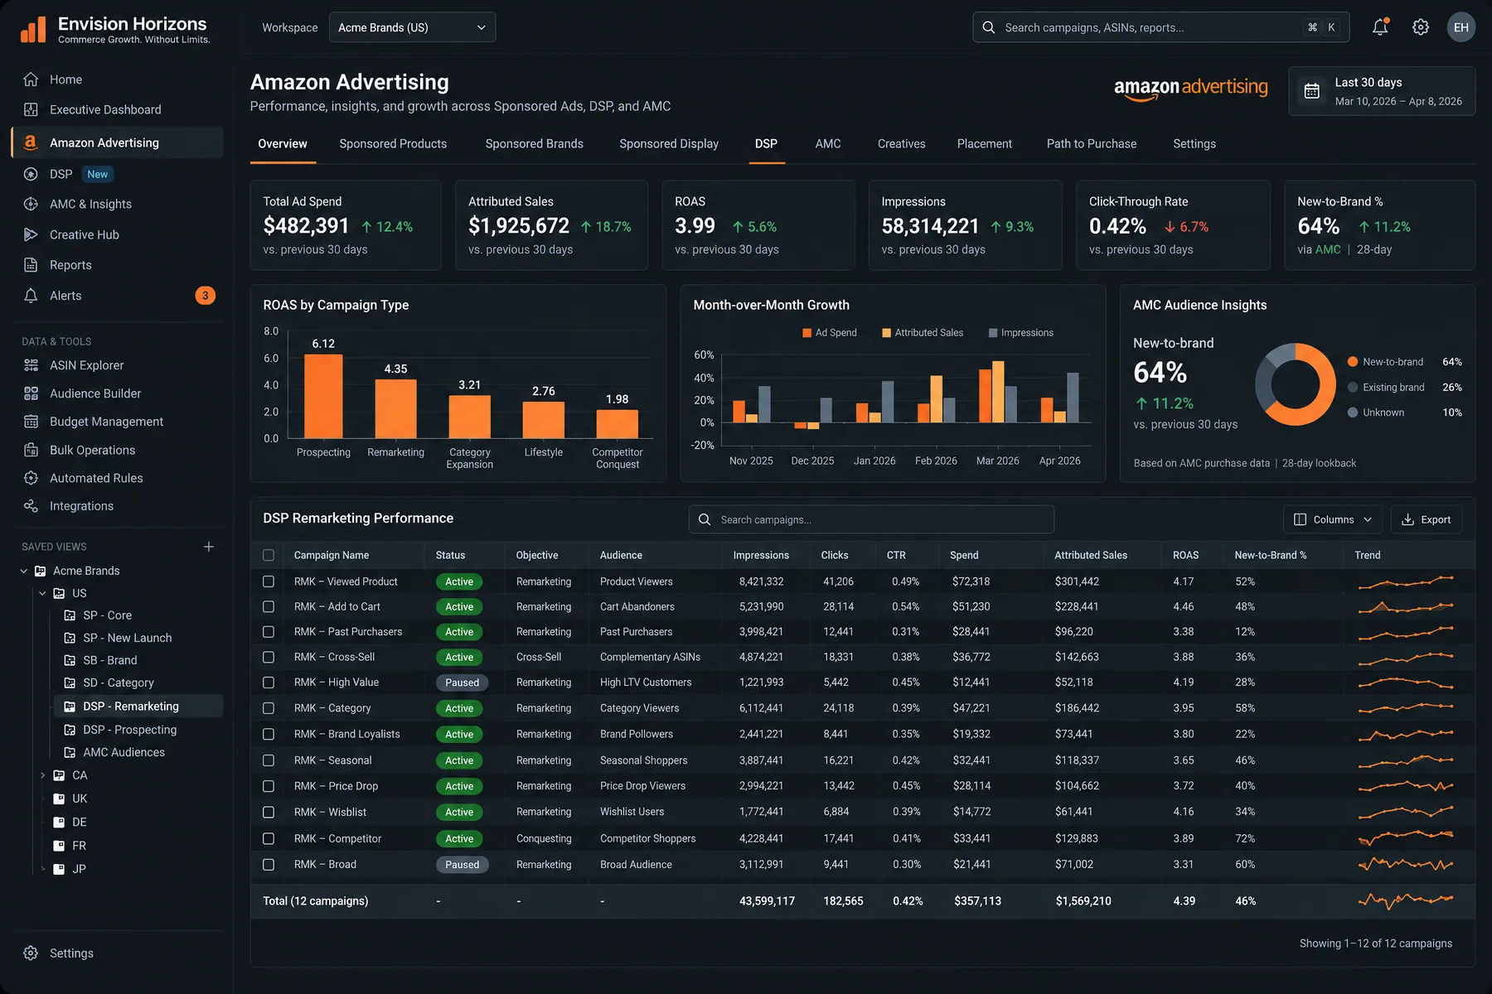Tick the RMK – Seasonal row checkbox

269,760
